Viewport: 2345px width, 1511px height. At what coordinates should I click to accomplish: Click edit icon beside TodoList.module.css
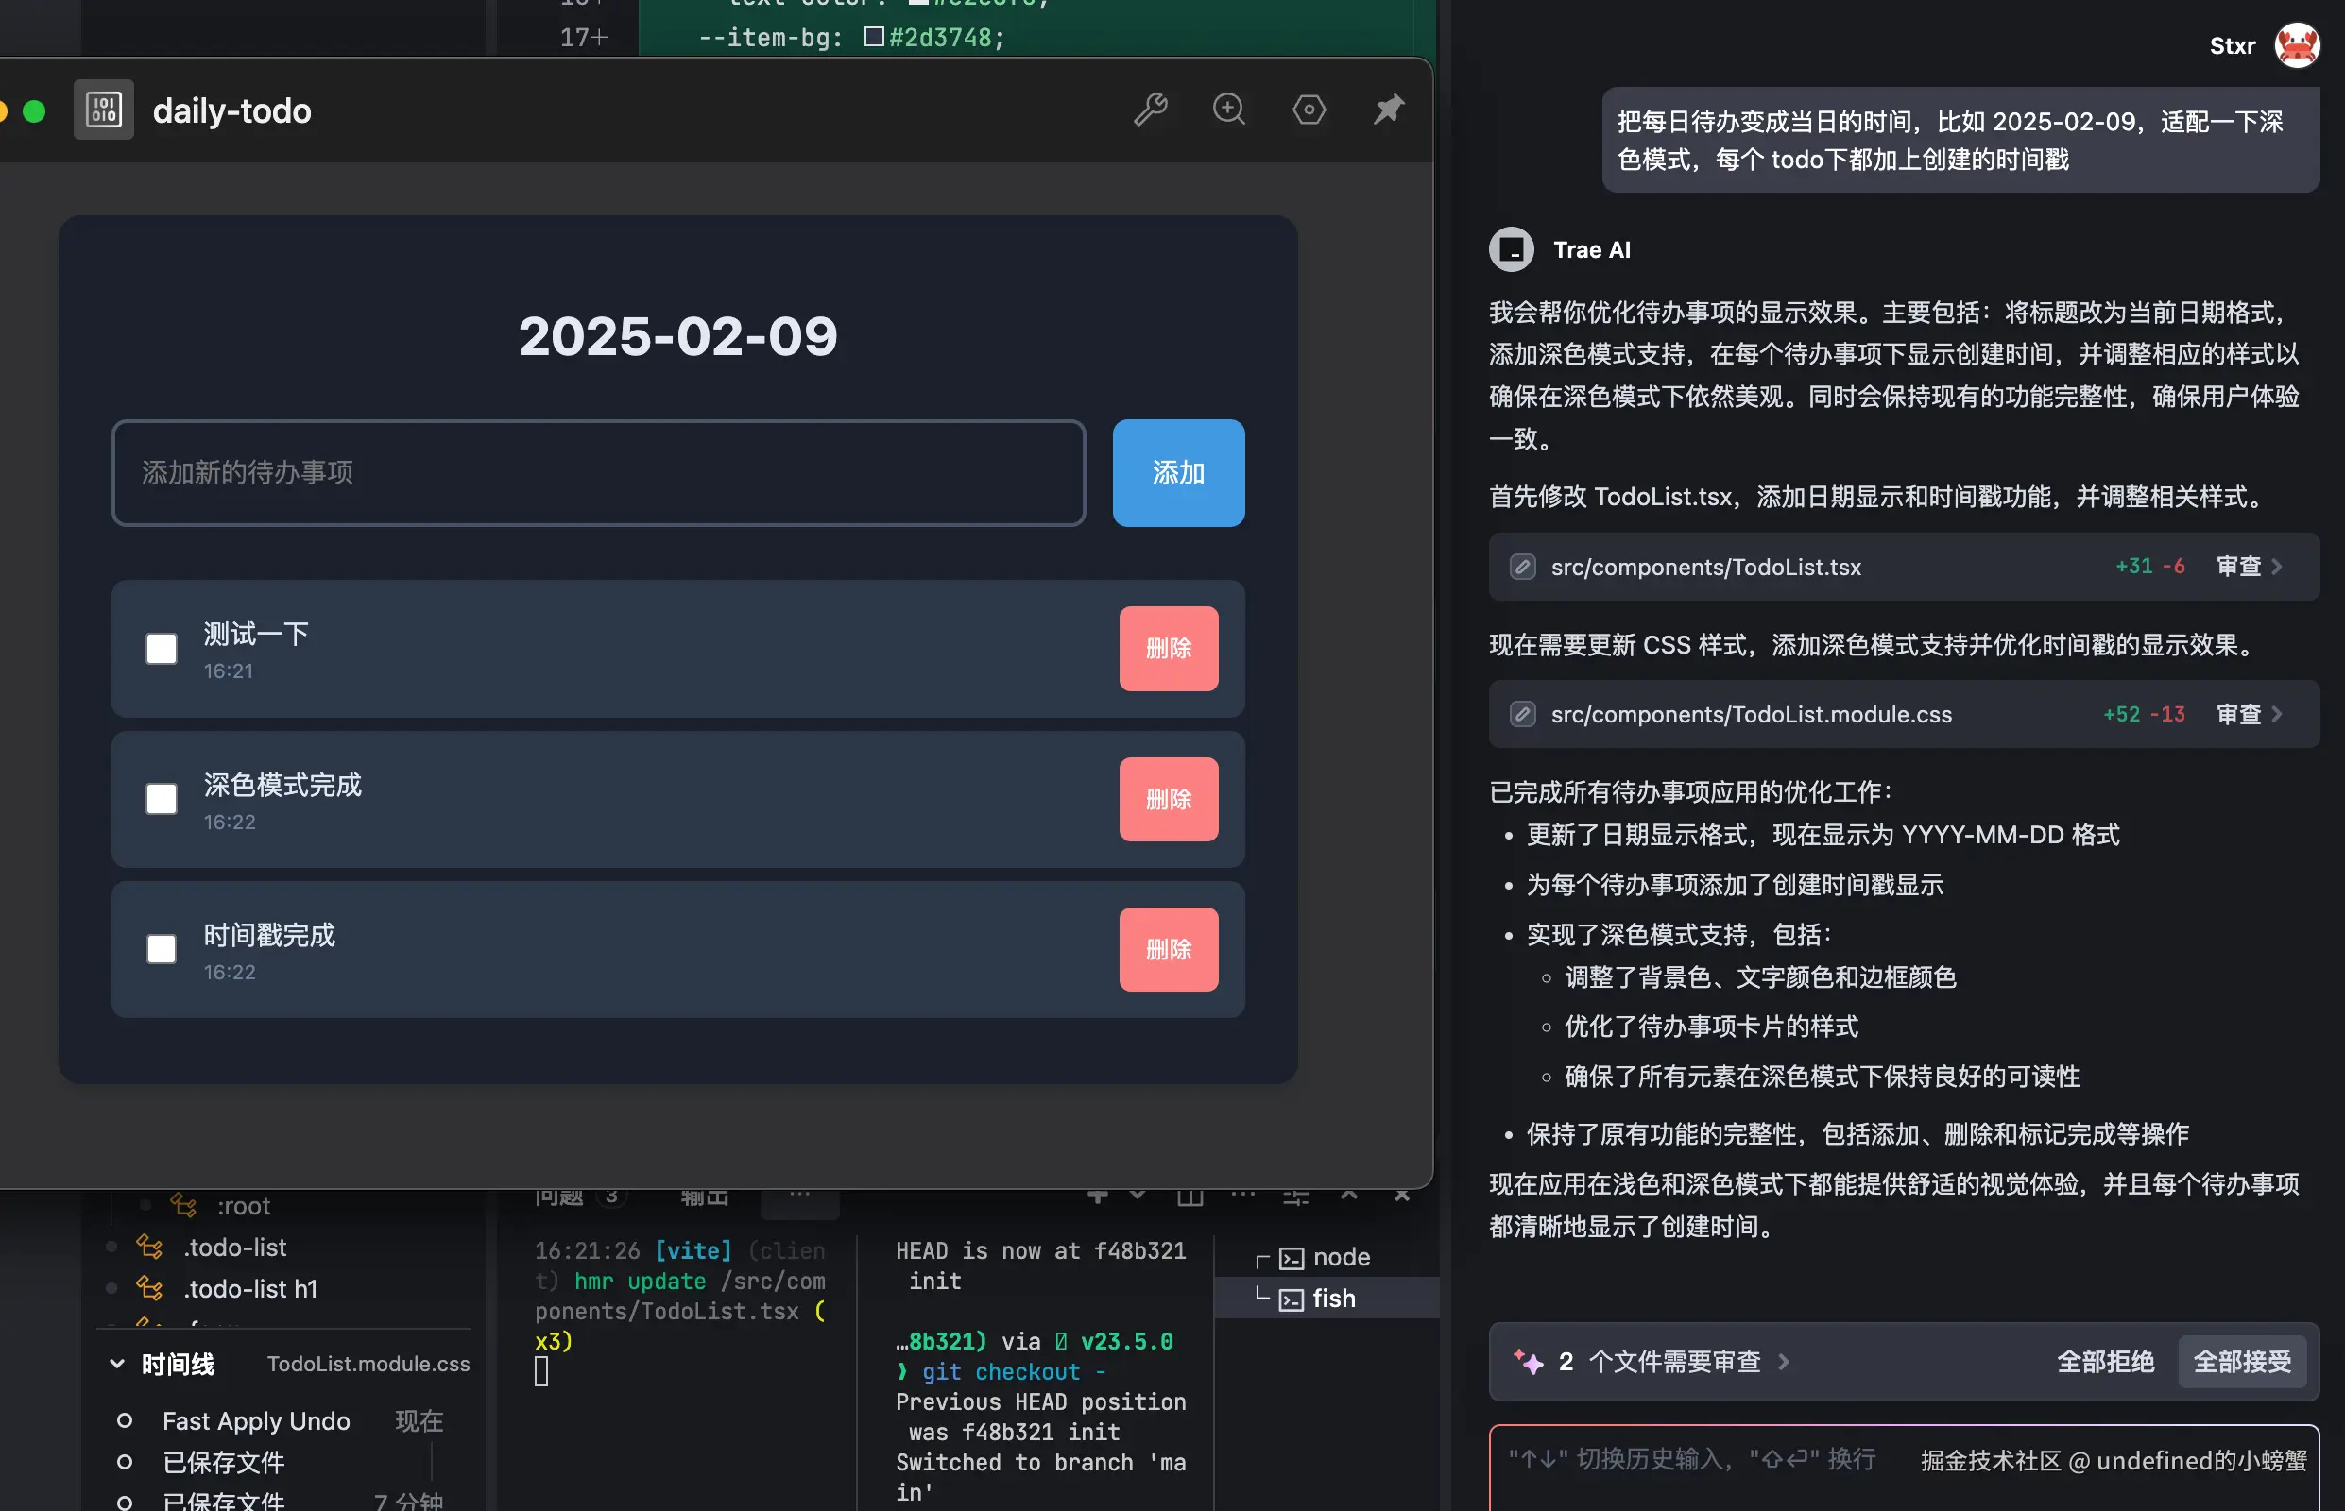click(x=1522, y=713)
